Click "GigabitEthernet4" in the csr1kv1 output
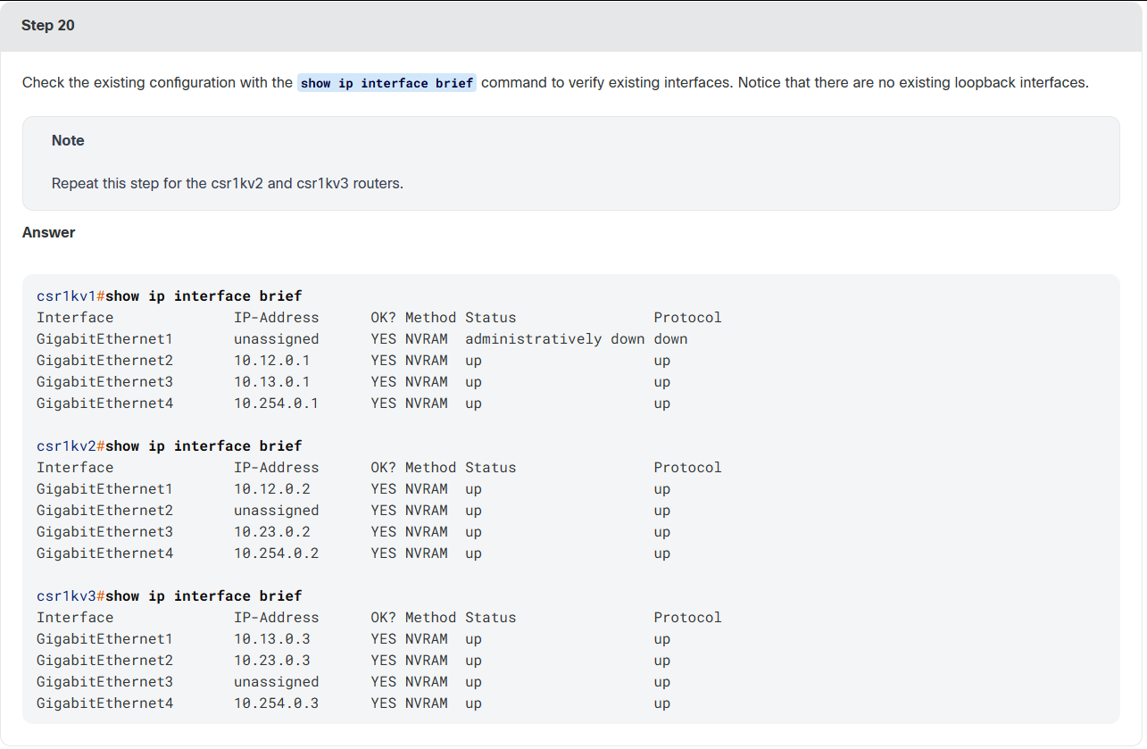The image size is (1147, 749). click(x=105, y=404)
